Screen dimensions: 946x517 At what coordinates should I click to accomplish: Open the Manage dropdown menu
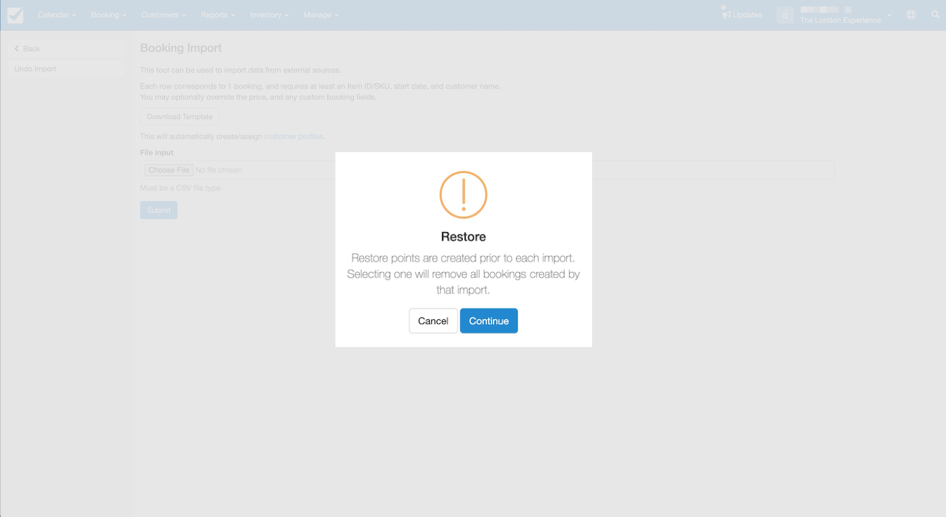pyautogui.click(x=321, y=15)
